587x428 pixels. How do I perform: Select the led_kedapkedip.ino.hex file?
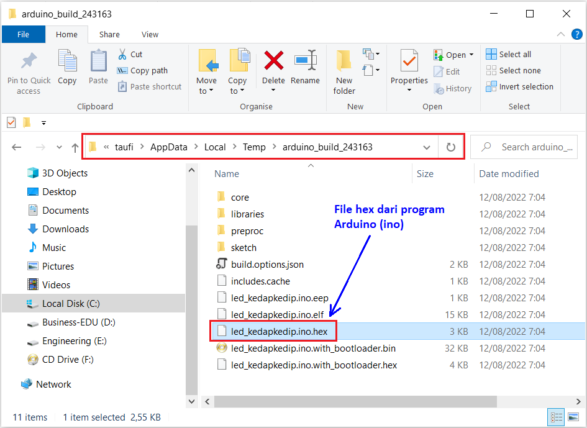click(279, 331)
